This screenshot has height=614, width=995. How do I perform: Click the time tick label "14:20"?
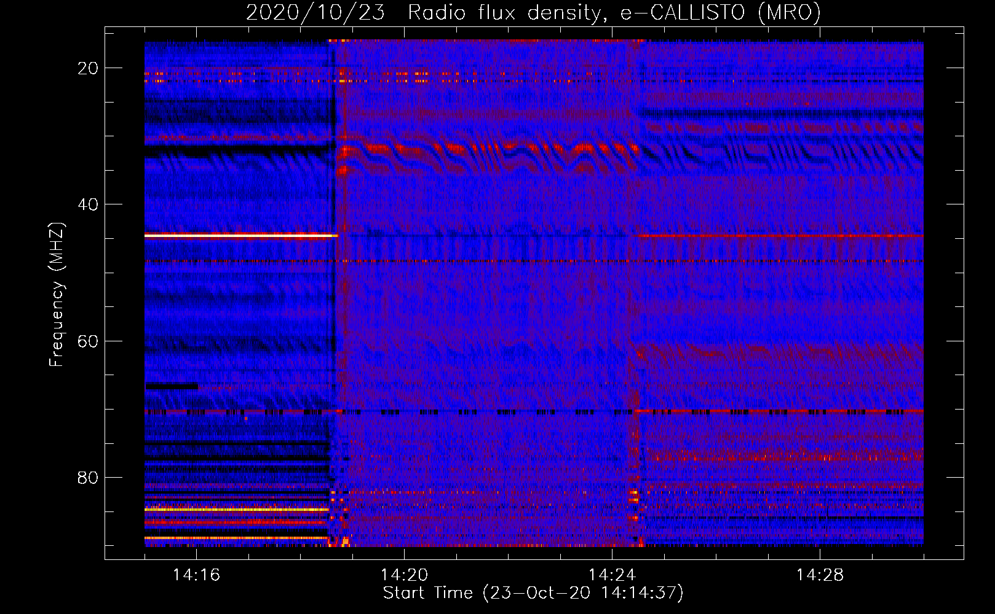point(405,575)
